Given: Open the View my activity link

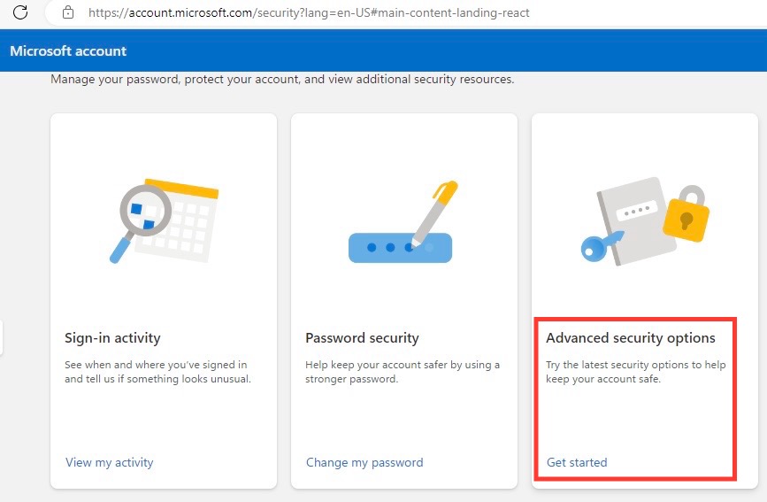Looking at the screenshot, I should click(x=110, y=462).
